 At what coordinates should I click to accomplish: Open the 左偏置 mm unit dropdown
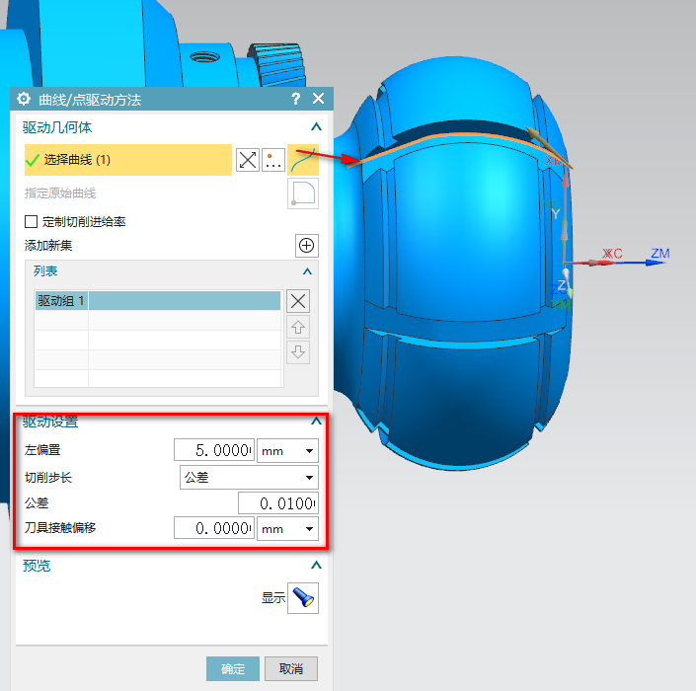(x=287, y=450)
